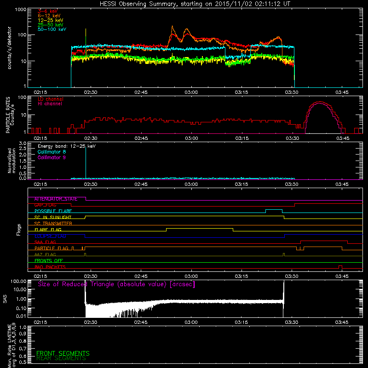Click the SAS axis label
Image resolution: width=368 pixels, height=368 pixels.
(5, 299)
